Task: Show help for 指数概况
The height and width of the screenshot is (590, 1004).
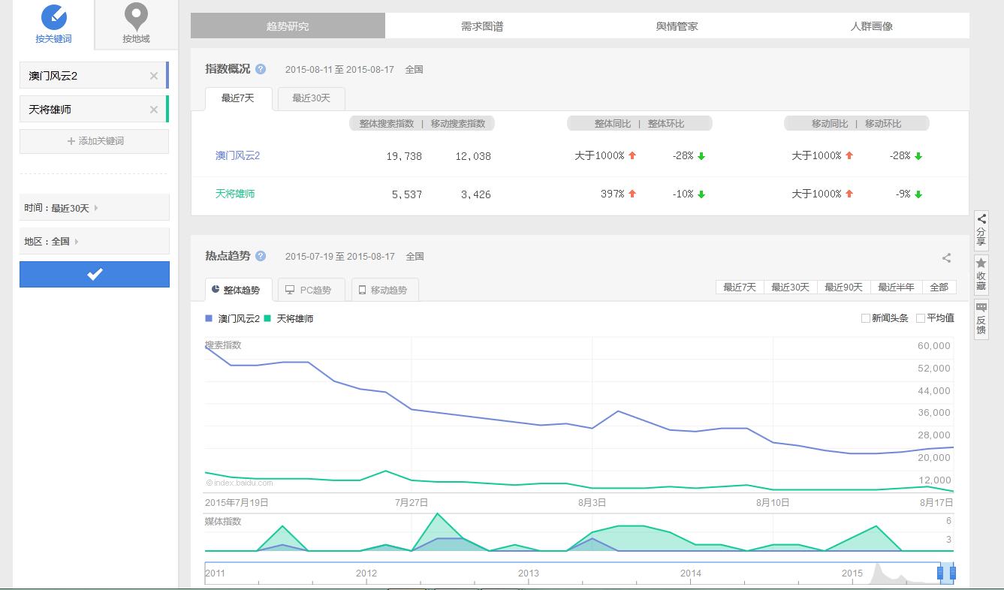Action: [261, 69]
